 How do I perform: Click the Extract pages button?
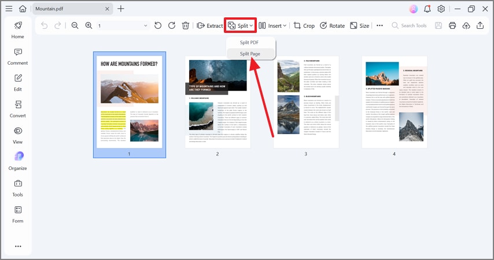pos(210,25)
